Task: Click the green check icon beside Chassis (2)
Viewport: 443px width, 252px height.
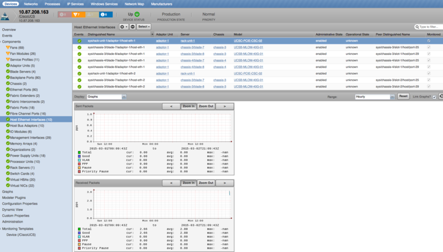Action: (x=8, y=83)
